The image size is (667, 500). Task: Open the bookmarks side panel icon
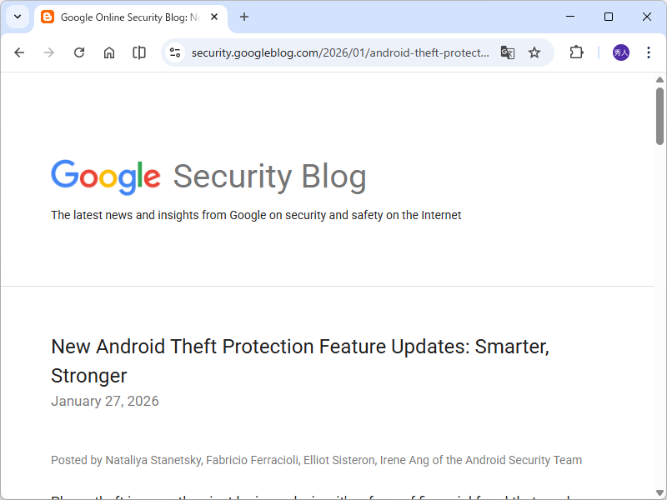[x=138, y=52]
